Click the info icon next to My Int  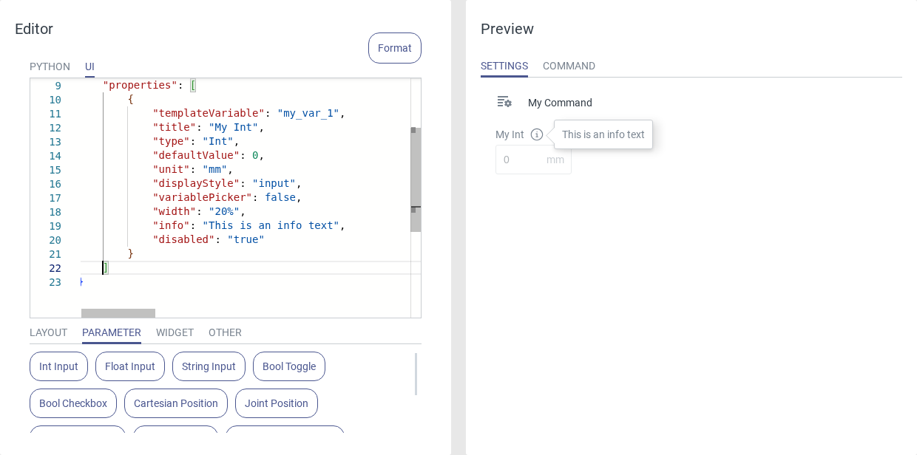click(x=537, y=134)
